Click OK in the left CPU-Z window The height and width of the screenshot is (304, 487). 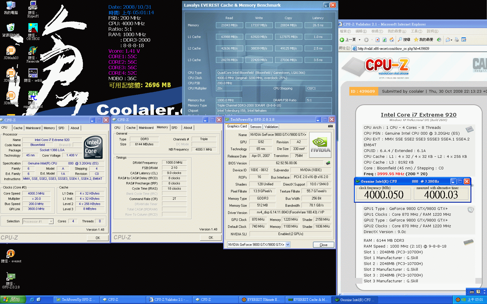tap(98, 238)
